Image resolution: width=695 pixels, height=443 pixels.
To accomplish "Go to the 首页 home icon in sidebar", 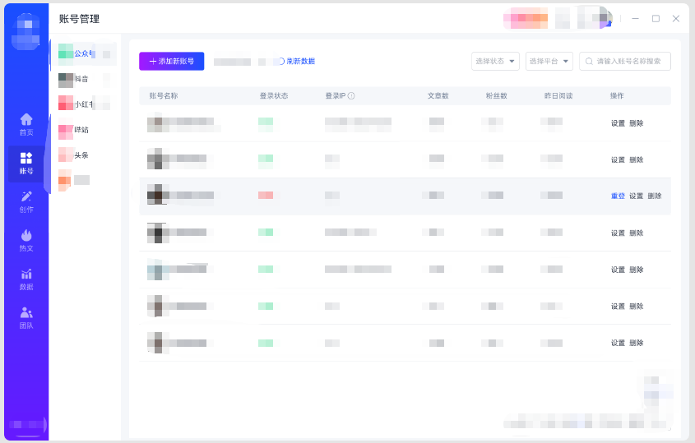I will click(26, 123).
